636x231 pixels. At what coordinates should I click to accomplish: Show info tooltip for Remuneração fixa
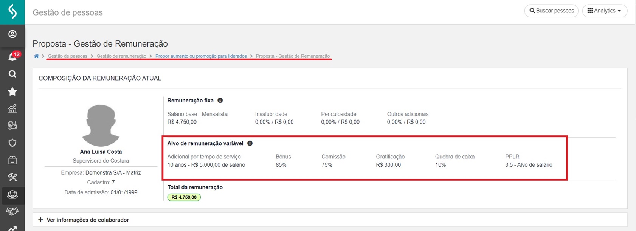pos(220,101)
